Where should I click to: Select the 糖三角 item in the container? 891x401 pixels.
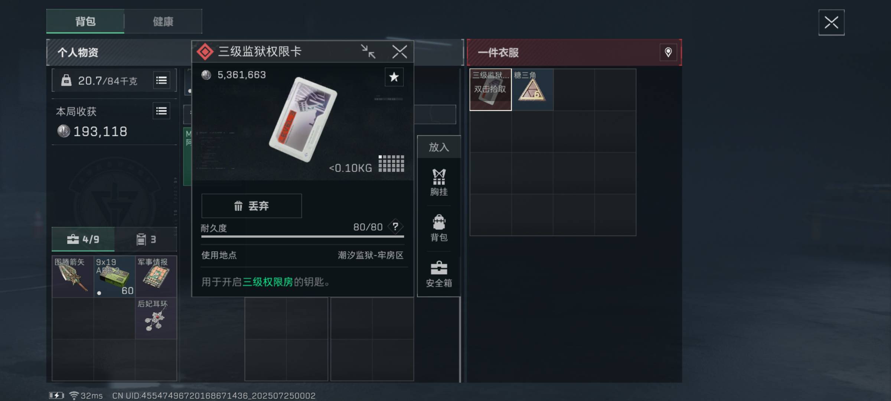click(x=532, y=89)
